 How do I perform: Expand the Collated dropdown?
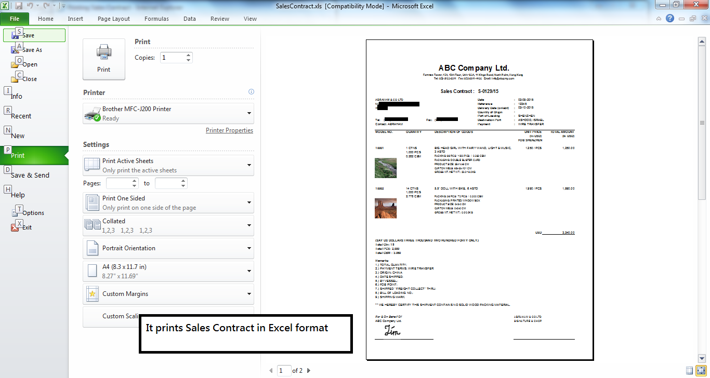tap(168, 225)
